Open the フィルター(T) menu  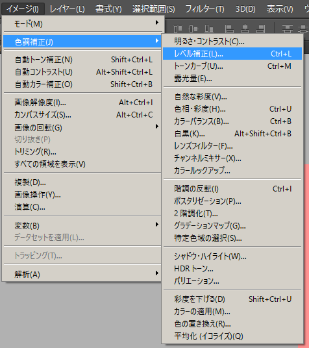tap(204, 9)
